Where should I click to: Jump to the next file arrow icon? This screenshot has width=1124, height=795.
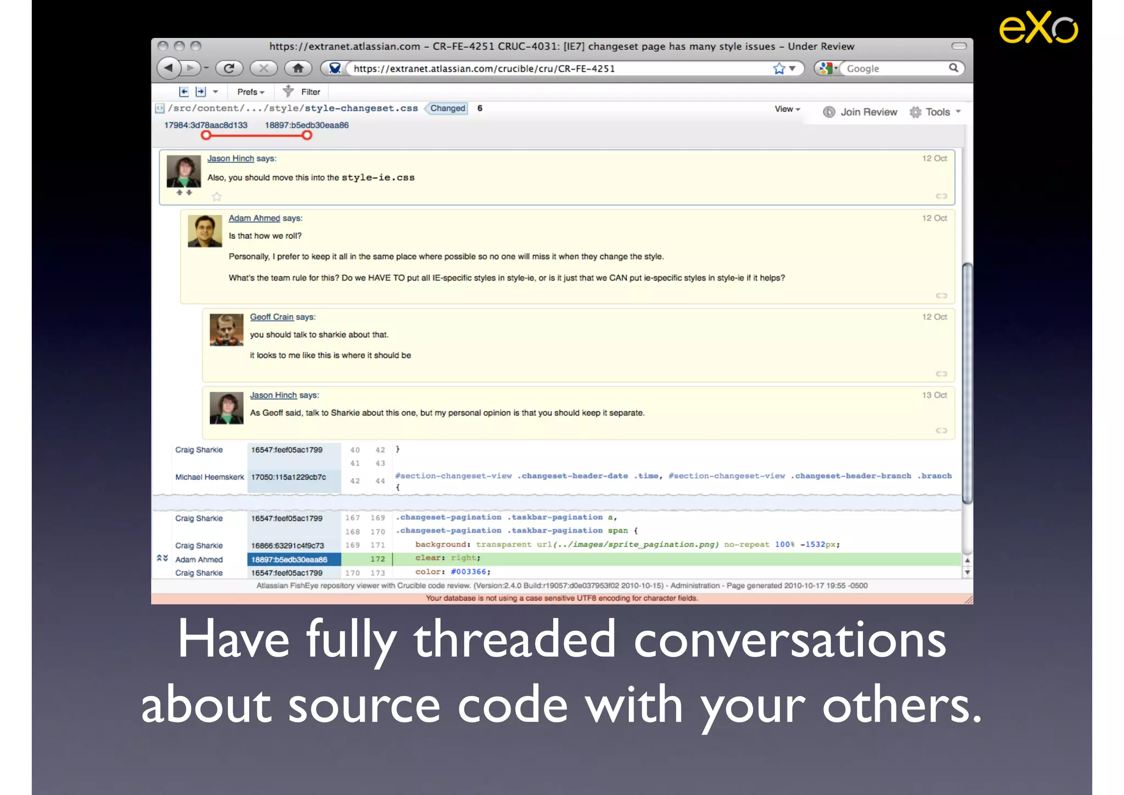(x=201, y=92)
